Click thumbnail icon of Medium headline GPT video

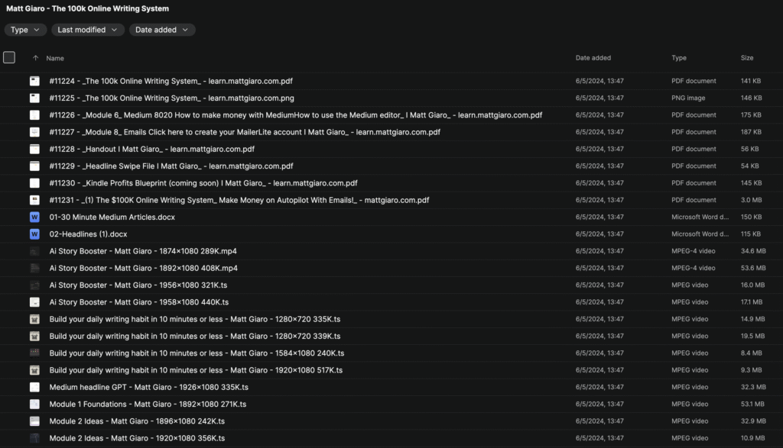[34, 387]
